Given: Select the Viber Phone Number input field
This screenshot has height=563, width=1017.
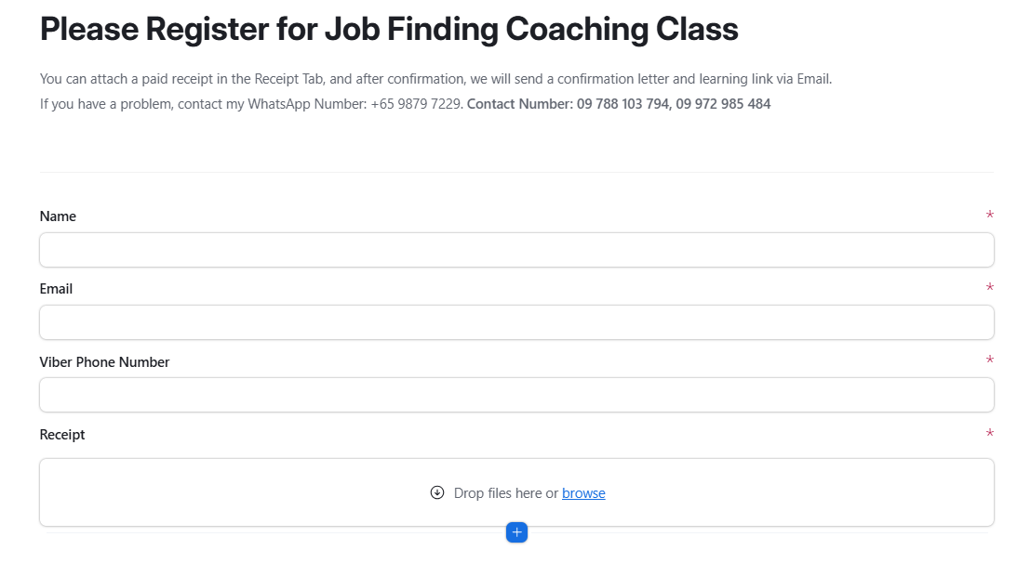Looking at the screenshot, I should (516, 395).
